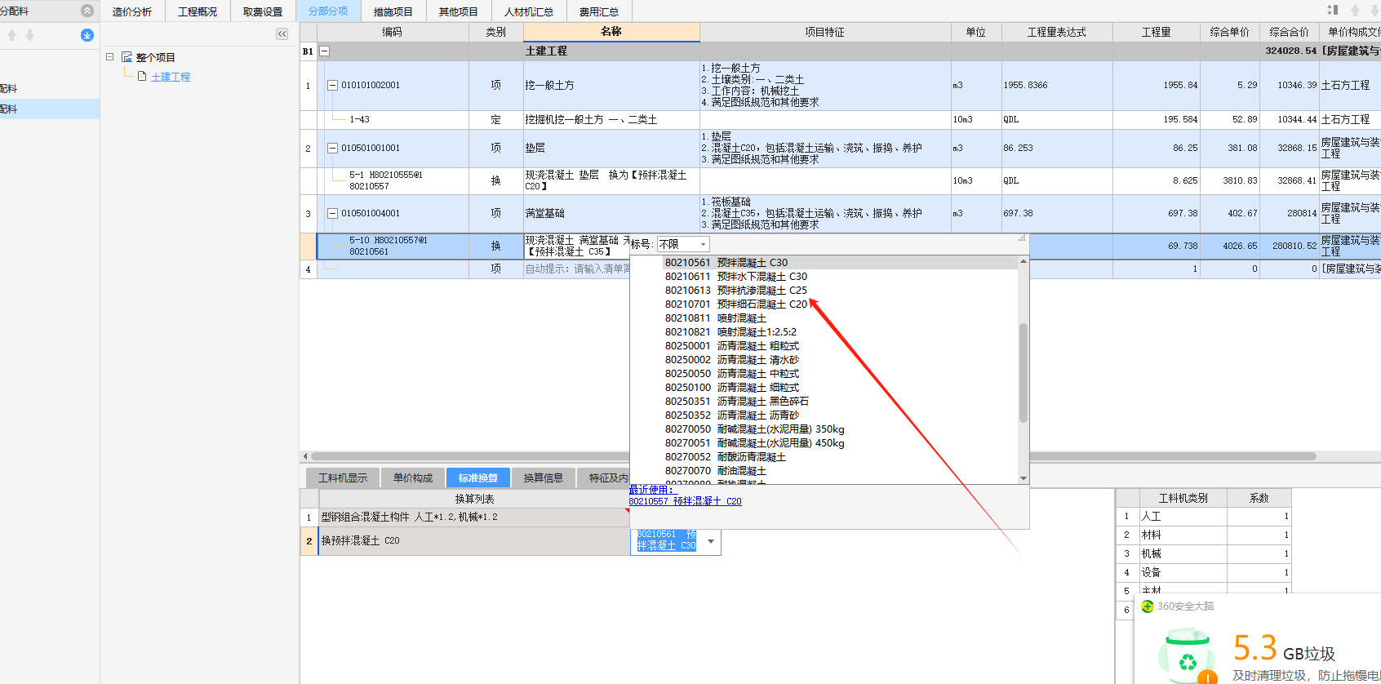Switch to the 单价构成 bottom tab

[413, 477]
